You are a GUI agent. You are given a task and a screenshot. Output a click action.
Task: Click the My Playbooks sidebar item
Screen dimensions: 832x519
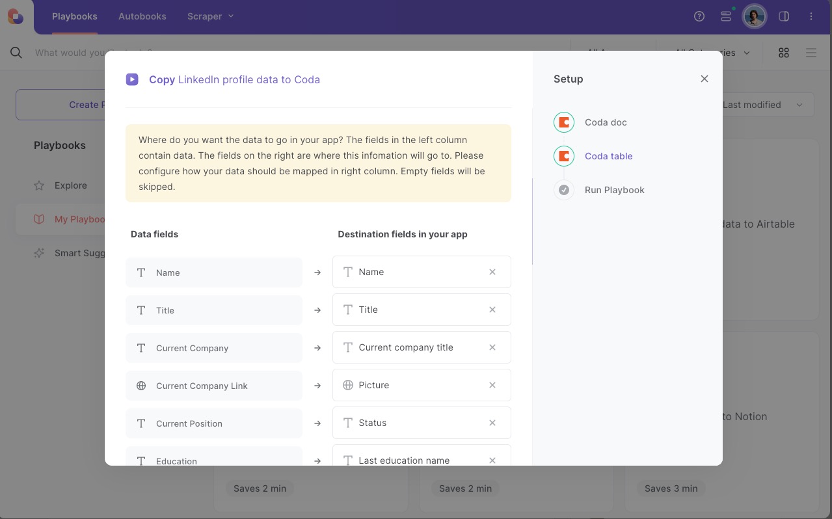(60, 219)
